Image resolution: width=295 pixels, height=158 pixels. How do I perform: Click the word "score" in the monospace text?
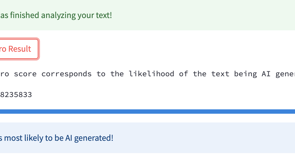pyautogui.click(x=25, y=74)
